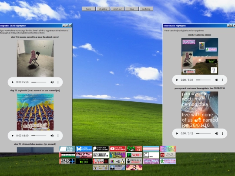
Task: Click the 'week 1: america online' title
Action: (x=200, y=35)
